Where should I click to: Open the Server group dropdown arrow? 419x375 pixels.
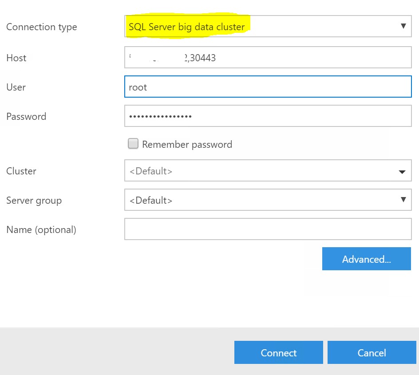[403, 200]
